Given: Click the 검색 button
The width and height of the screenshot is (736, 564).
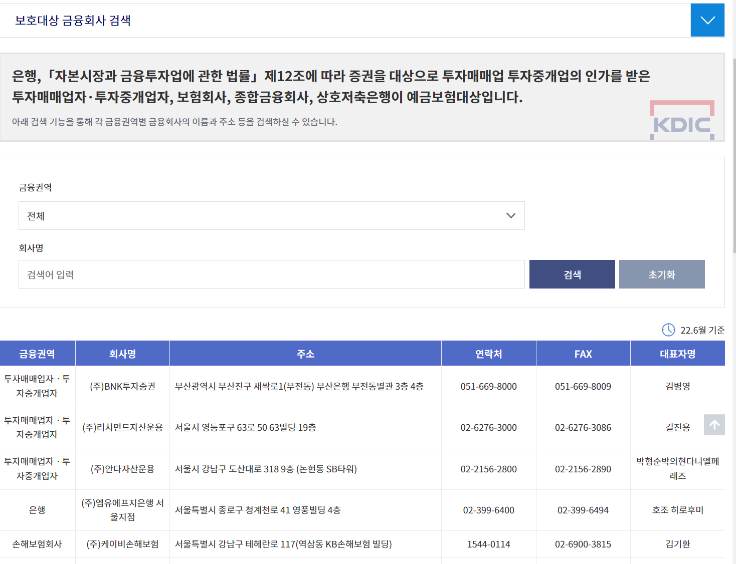Looking at the screenshot, I should tap(572, 274).
